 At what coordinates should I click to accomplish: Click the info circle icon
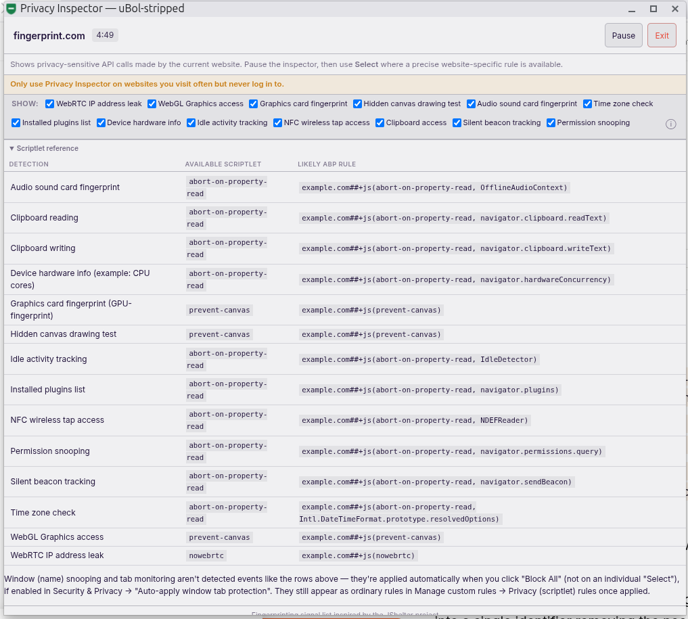tap(670, 124)
